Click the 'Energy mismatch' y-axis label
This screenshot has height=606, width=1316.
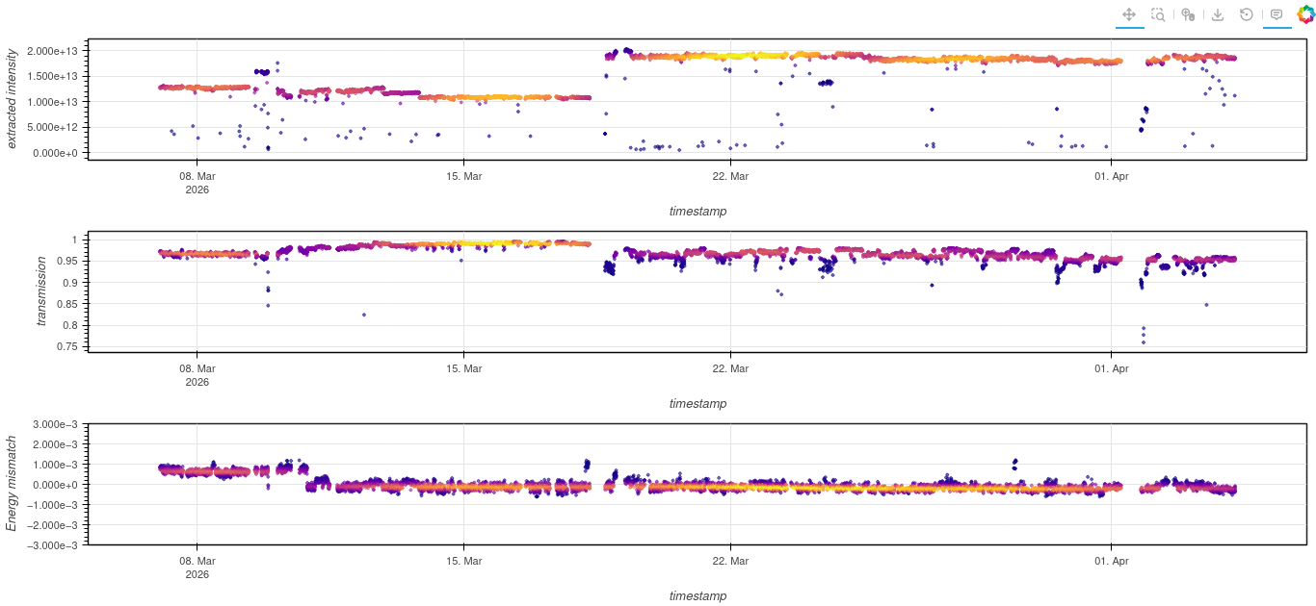click(x=13, y=484)
